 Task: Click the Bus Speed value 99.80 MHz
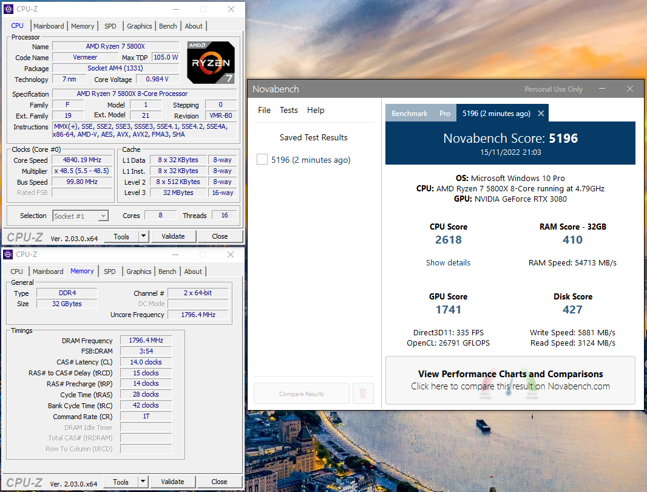point(82,182)
